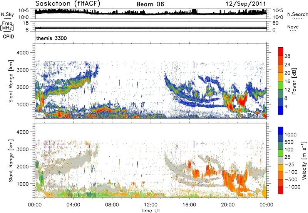Click the themis 3300 CPID text
The width and height of the screenshot is (308, 213).
point(52,38)
